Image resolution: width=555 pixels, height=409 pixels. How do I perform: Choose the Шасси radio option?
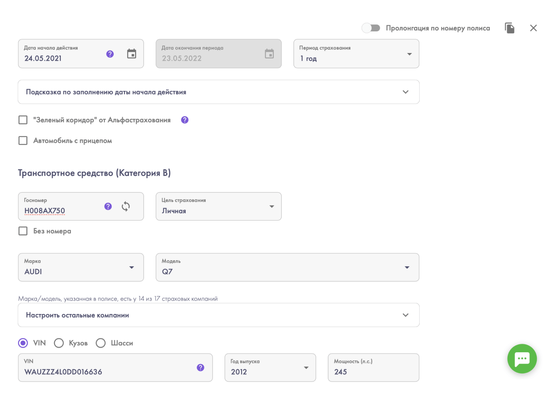point(101,343)
